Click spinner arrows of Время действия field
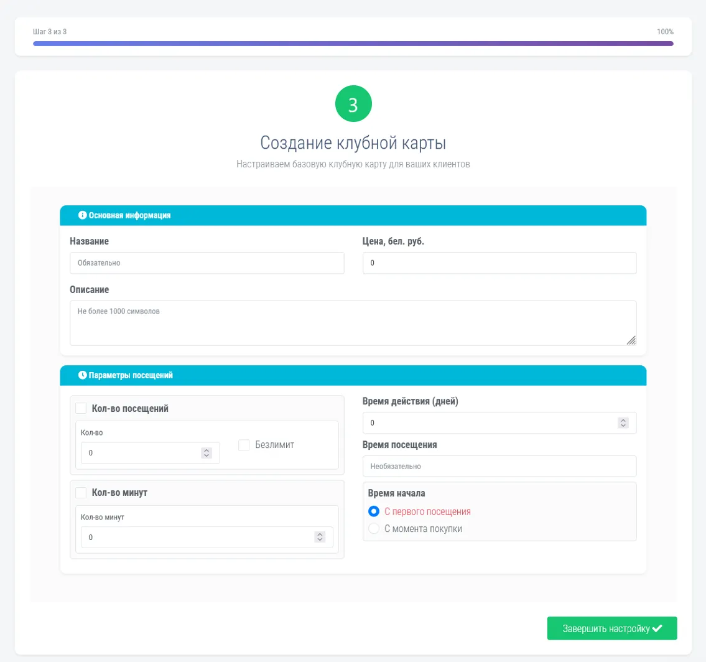This screenshot has width=706, height=662. [x=623, y=423]
